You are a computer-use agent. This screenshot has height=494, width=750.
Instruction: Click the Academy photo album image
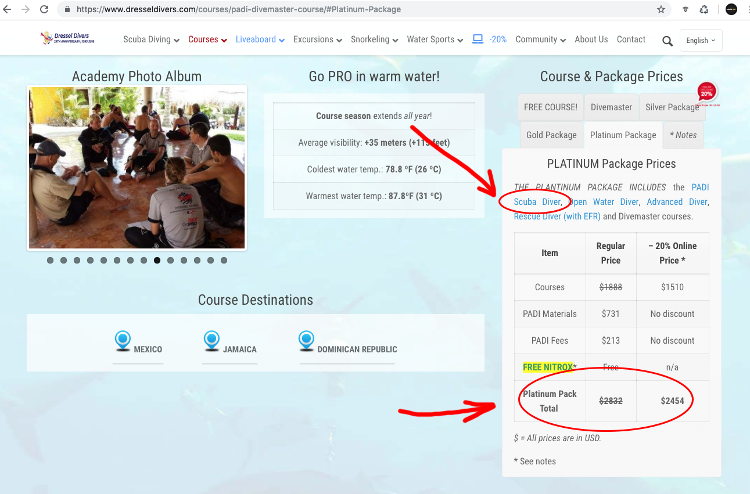[x=137, y=168]
